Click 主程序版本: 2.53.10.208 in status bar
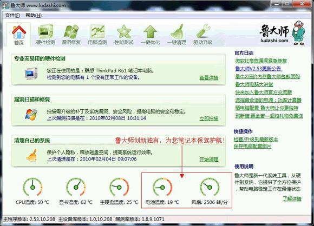This screenshot has width=314, height=226. tap(29, 219)
